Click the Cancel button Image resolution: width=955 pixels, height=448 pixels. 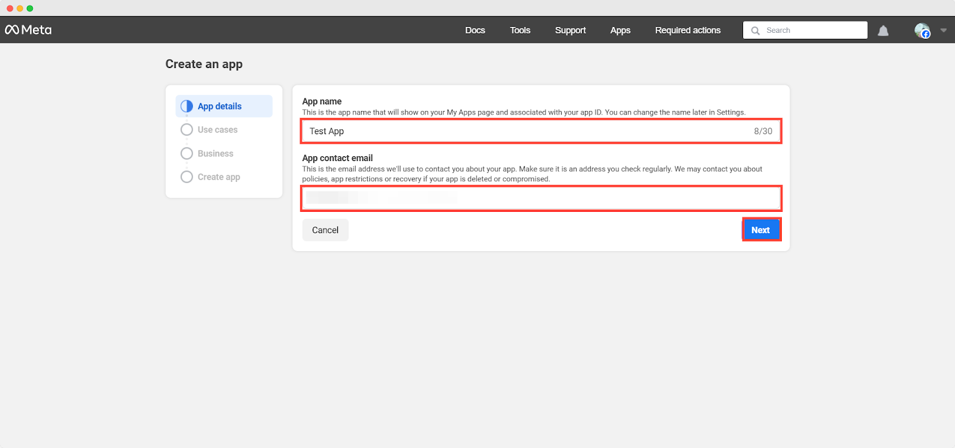point(325,230)
